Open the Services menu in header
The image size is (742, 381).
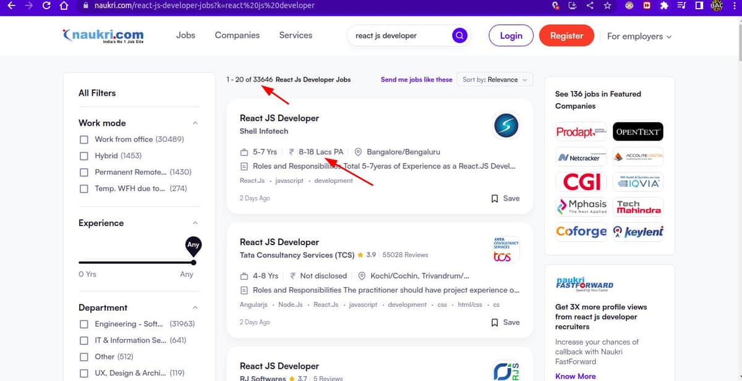[x=296, y=35]
